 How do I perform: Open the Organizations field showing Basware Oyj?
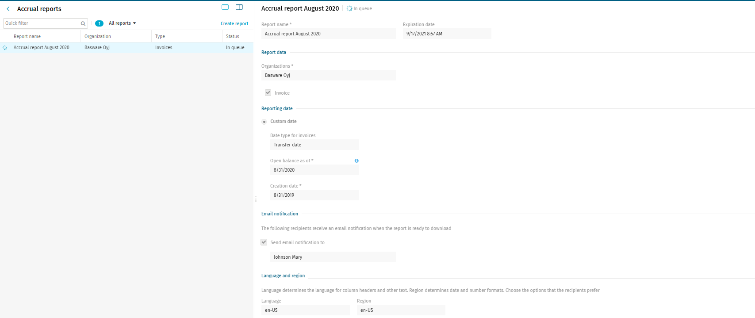point(329,75)
